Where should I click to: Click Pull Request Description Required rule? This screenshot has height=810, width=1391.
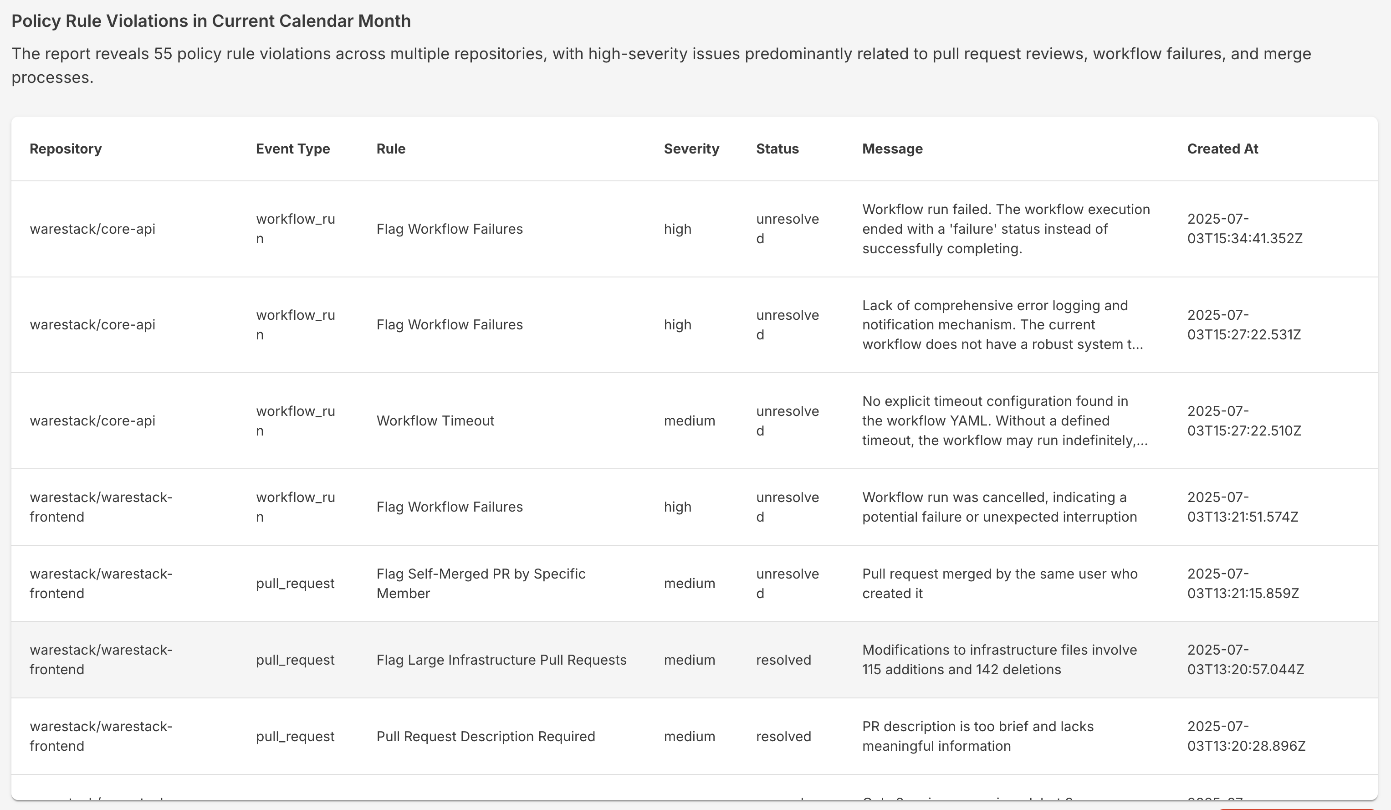point(486,737)
